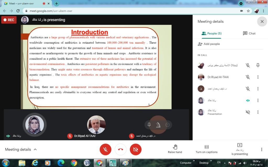Reload the Meet page
Image resolution: width=268 pixels, height=167 pixels.
pyautogui.click(x=18, y=11)
